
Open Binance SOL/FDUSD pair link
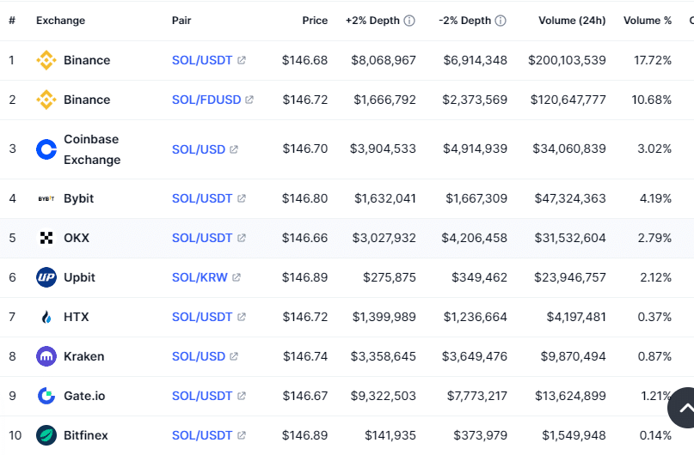206,100
